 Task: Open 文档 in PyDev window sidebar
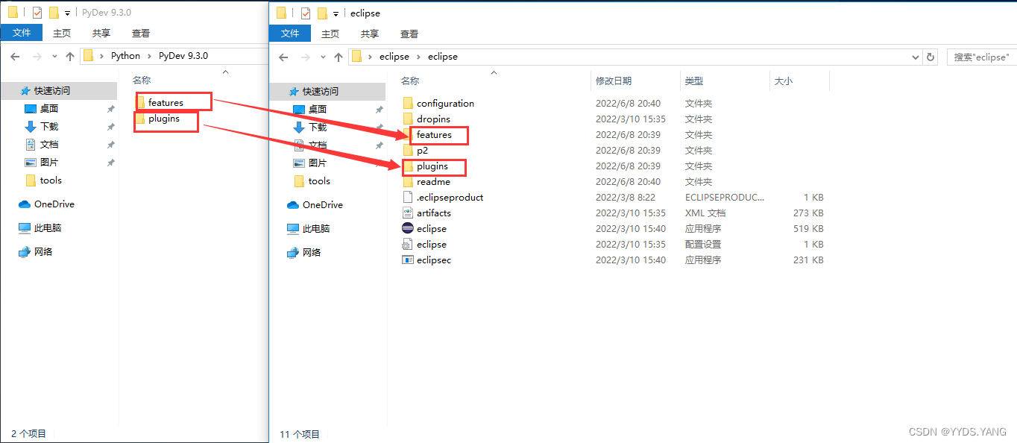click(x=49, y=144)
